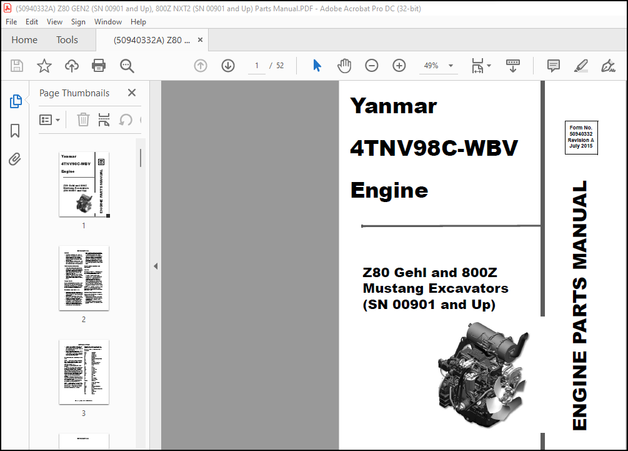Close the document tab
Screen dimensions: 628x451
200,39
